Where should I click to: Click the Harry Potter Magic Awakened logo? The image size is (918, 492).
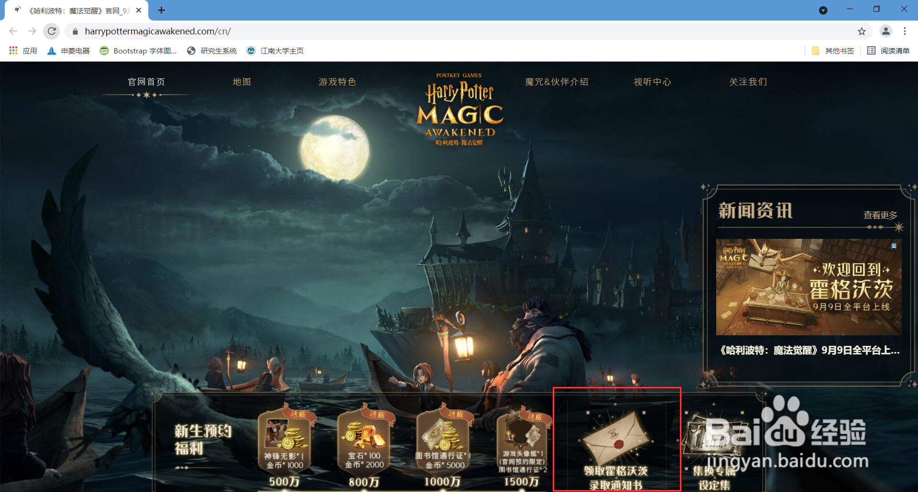point(459,110)
